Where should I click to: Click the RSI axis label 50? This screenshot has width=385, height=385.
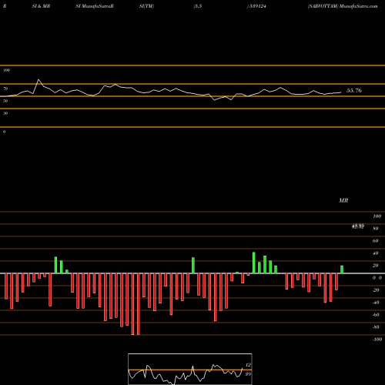(5, 101)
